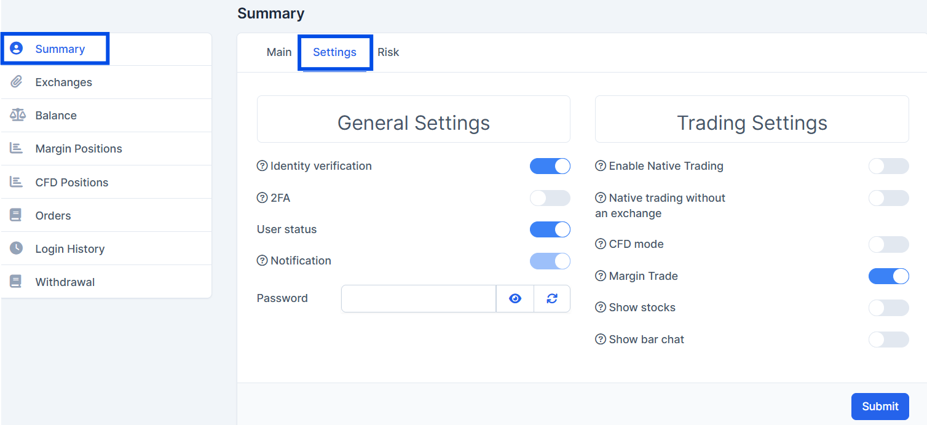Turn on Enable Native Trading

pyautogui.click(x=889, y=166)
